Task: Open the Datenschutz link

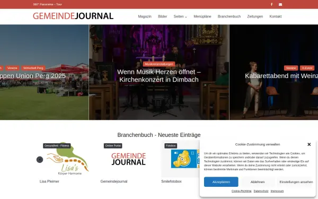Action: pyautogui.click(x=261, y=191)
